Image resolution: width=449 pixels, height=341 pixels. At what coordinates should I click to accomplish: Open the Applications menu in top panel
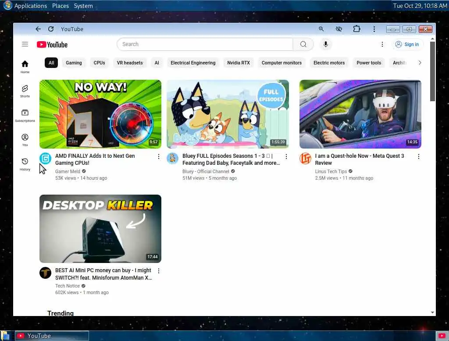[x=31, y=6]
